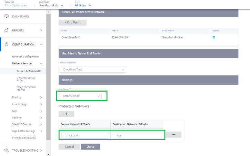This screenshot has height=156, width=250.
Task: Open Network Config Home
Action: 26,56
